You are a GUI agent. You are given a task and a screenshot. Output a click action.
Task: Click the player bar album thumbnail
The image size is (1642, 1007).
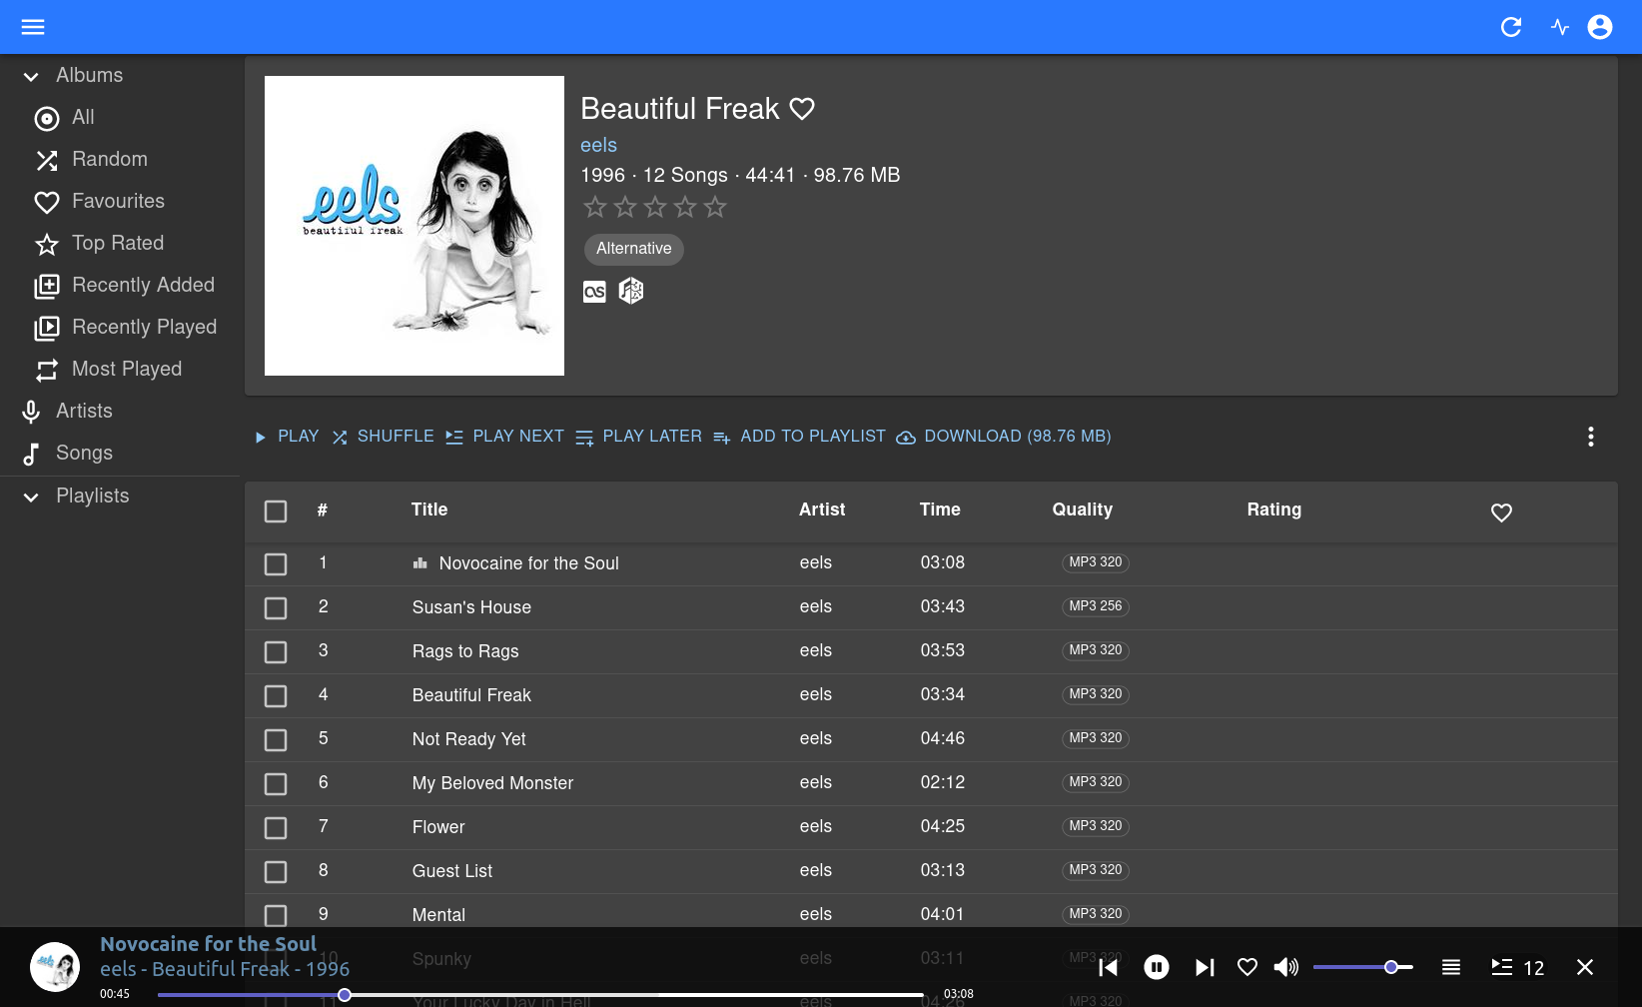tap(55, 967)
